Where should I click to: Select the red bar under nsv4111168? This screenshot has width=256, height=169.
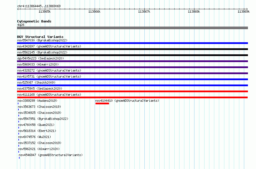click(x=132, y=97)
